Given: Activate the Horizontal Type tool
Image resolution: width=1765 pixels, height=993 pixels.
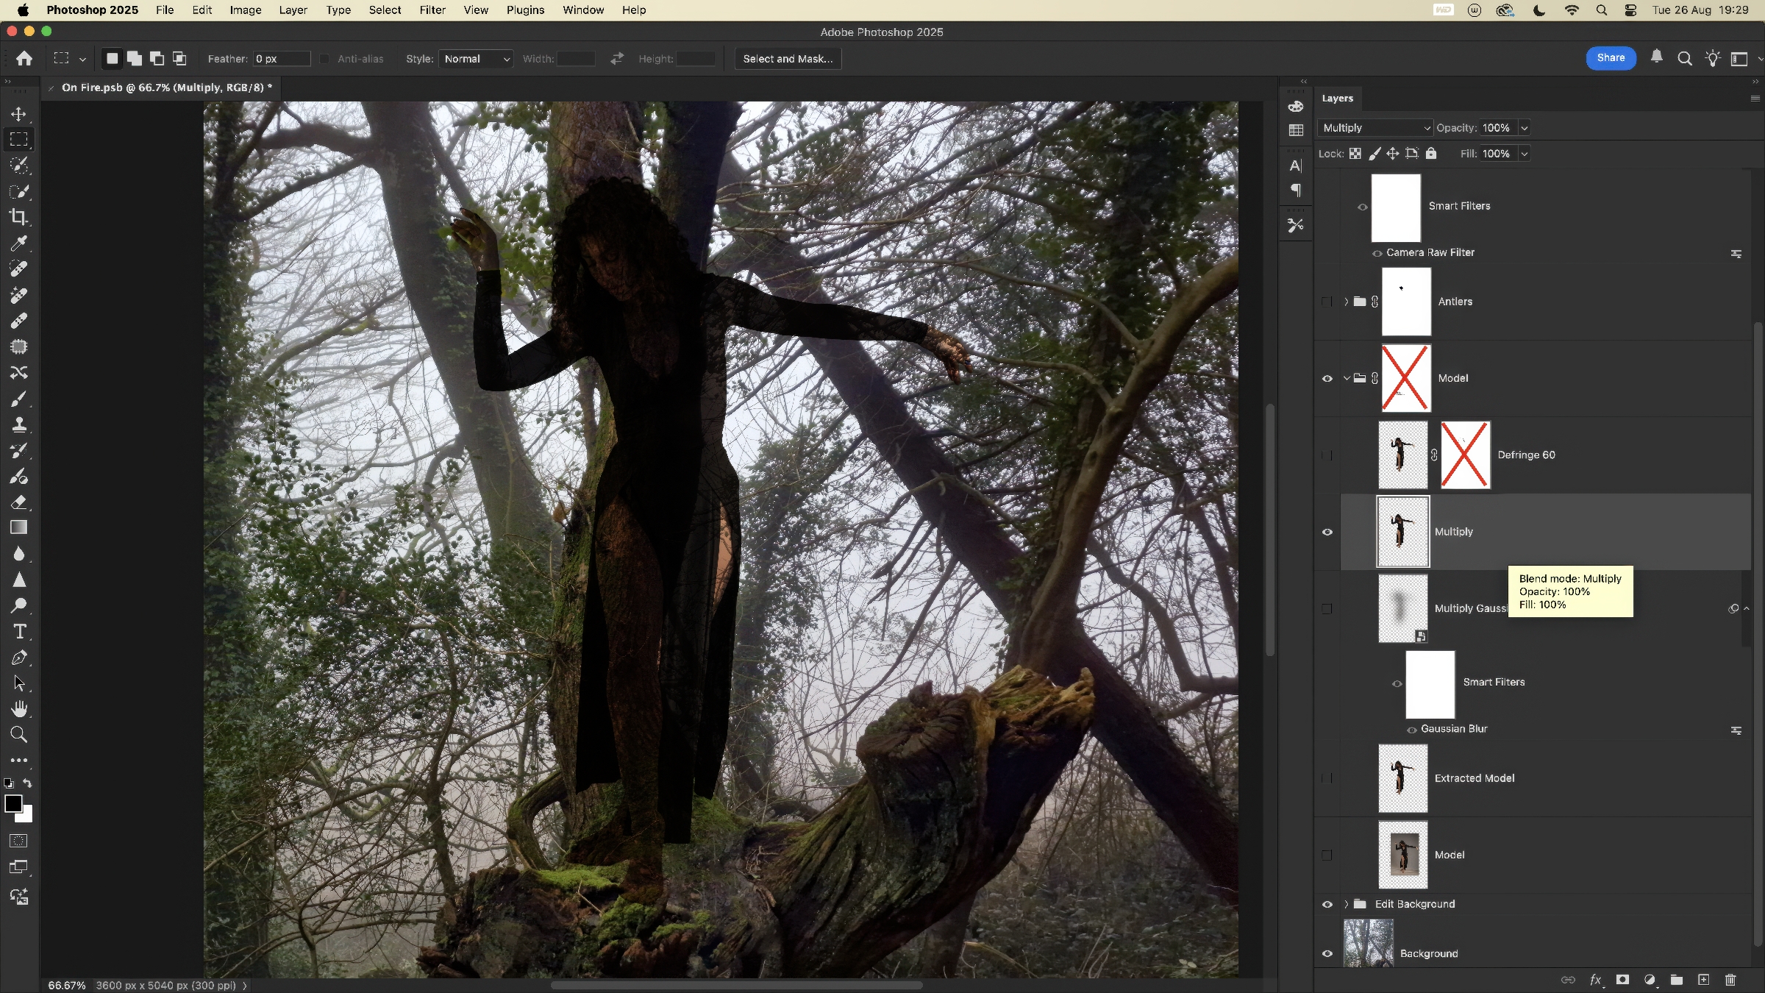Looking at the screenshot, I should [19, 632].
